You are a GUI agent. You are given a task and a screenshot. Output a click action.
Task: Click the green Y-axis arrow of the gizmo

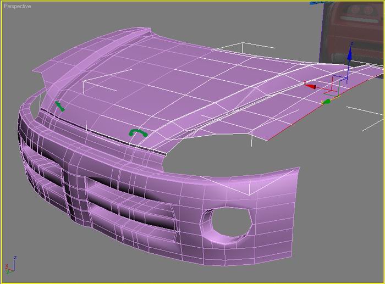tap(326, 102)
